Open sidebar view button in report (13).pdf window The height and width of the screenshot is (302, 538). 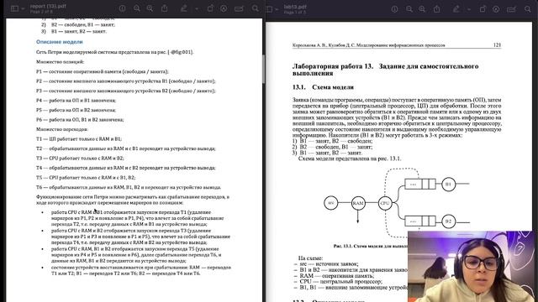14,8
